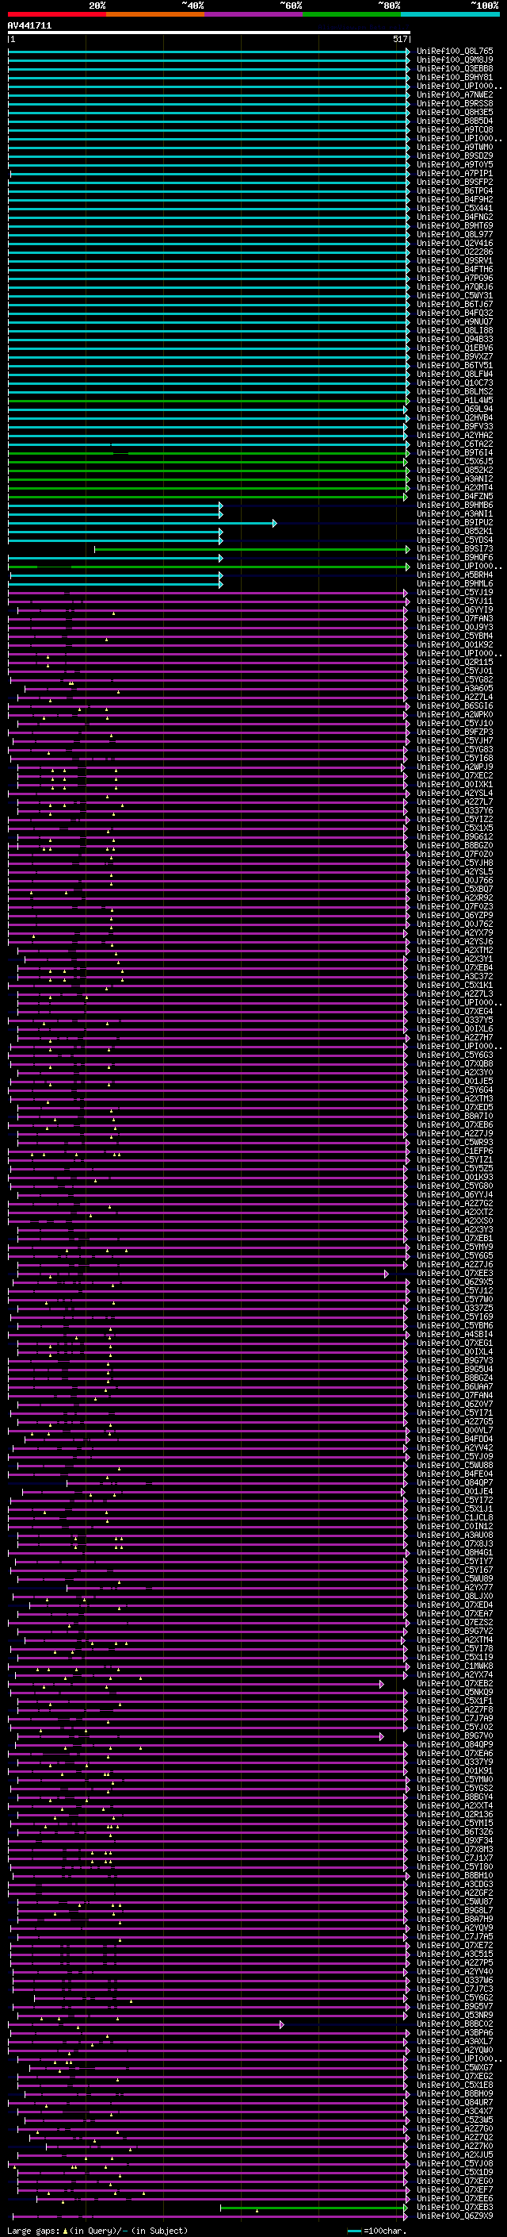Select hit label UniRef100_B9T6I4
Viewport: 507px width, 2237px height.
455,452
